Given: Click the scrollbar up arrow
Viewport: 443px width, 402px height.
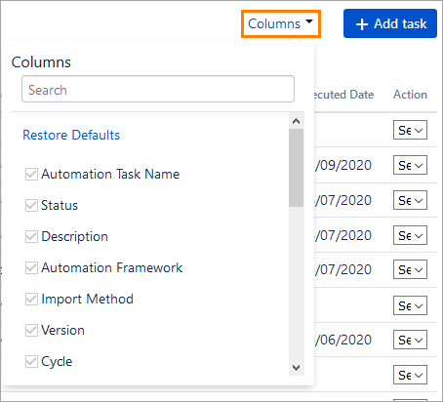Looking at the screenshot, I should pos(296,121).
